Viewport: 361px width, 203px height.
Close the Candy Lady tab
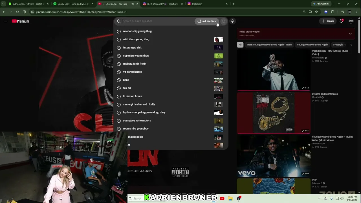click(92, 4)
